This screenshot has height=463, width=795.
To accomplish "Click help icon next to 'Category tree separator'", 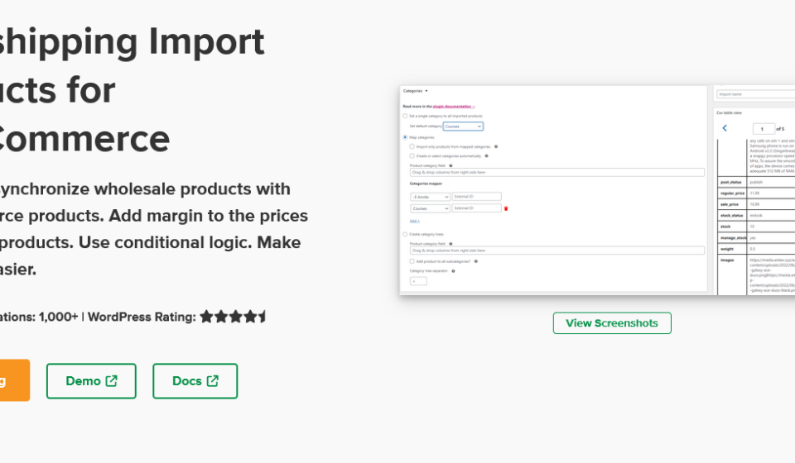I will pyautogui.click(x=453, y=271).
